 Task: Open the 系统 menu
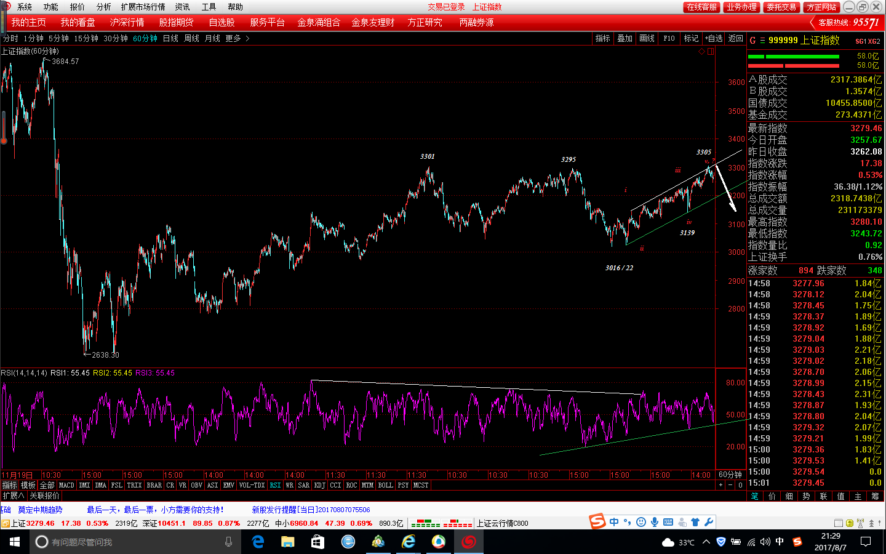click(x=25, y=7)
